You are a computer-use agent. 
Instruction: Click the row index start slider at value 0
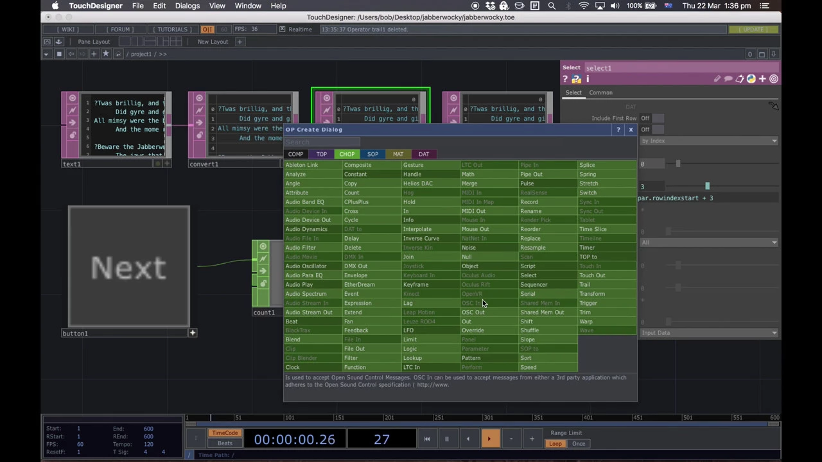coord(678,164)
